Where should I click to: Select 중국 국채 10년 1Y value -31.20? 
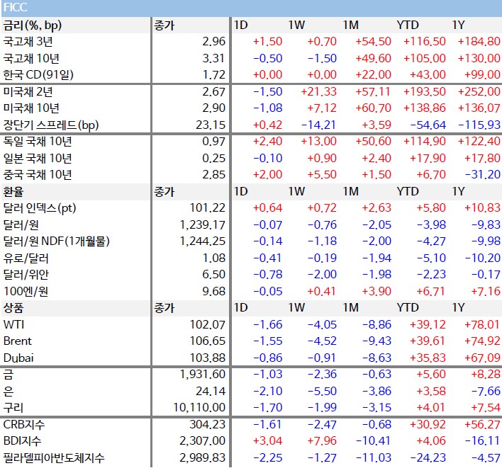pos(482,175)
